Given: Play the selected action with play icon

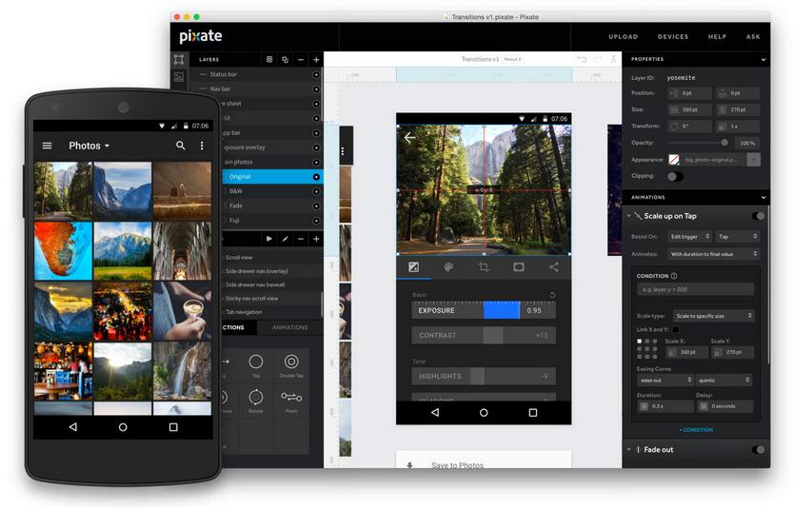Looking at the screenshot, I should pyautogui.click(x=269, y=238).
